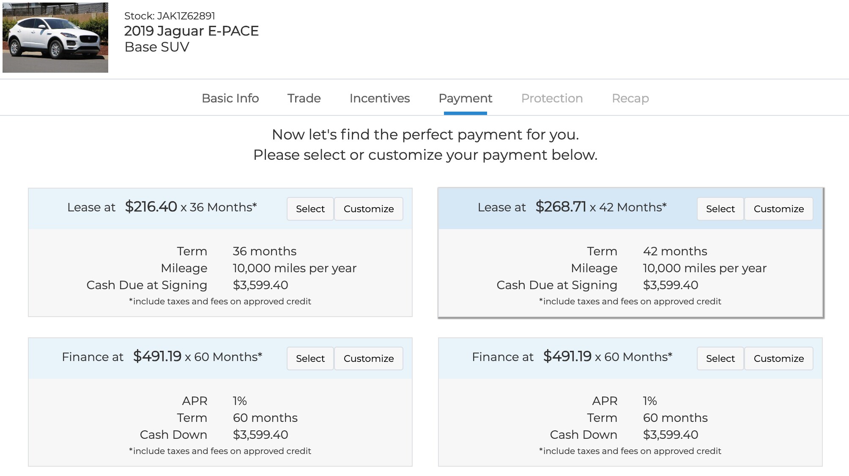Open the Basic Info tab
Viewport: 849px width, 476px height.
point(230,98)
